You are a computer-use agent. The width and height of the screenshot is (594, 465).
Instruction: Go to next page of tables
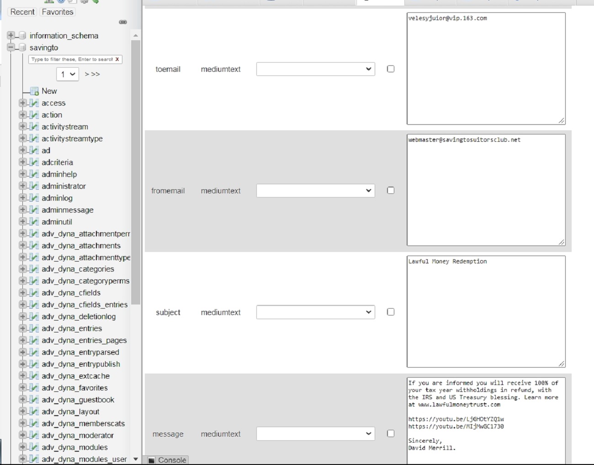(x=92, y=74)
